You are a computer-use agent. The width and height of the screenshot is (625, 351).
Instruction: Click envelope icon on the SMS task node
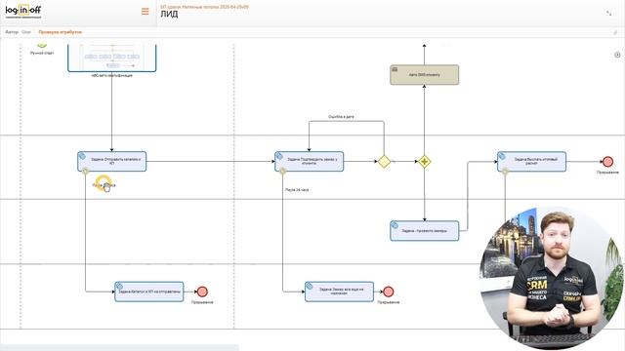[x=395, y=69]
